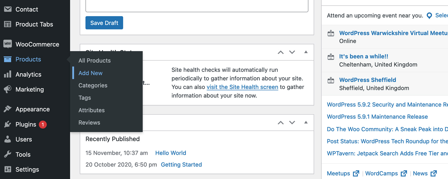This screenshot has width=448, height=179.
Task: Open Analytics via the bar-chart icon
Action: (8, 74)
